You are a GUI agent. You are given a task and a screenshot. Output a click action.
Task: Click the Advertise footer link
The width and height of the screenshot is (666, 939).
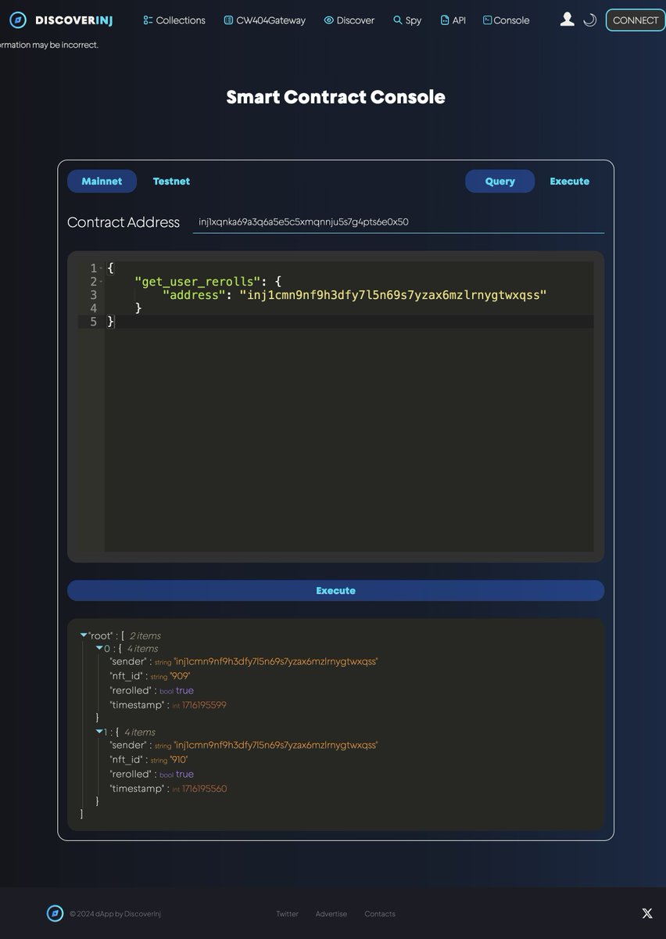[x=331, y=913]
